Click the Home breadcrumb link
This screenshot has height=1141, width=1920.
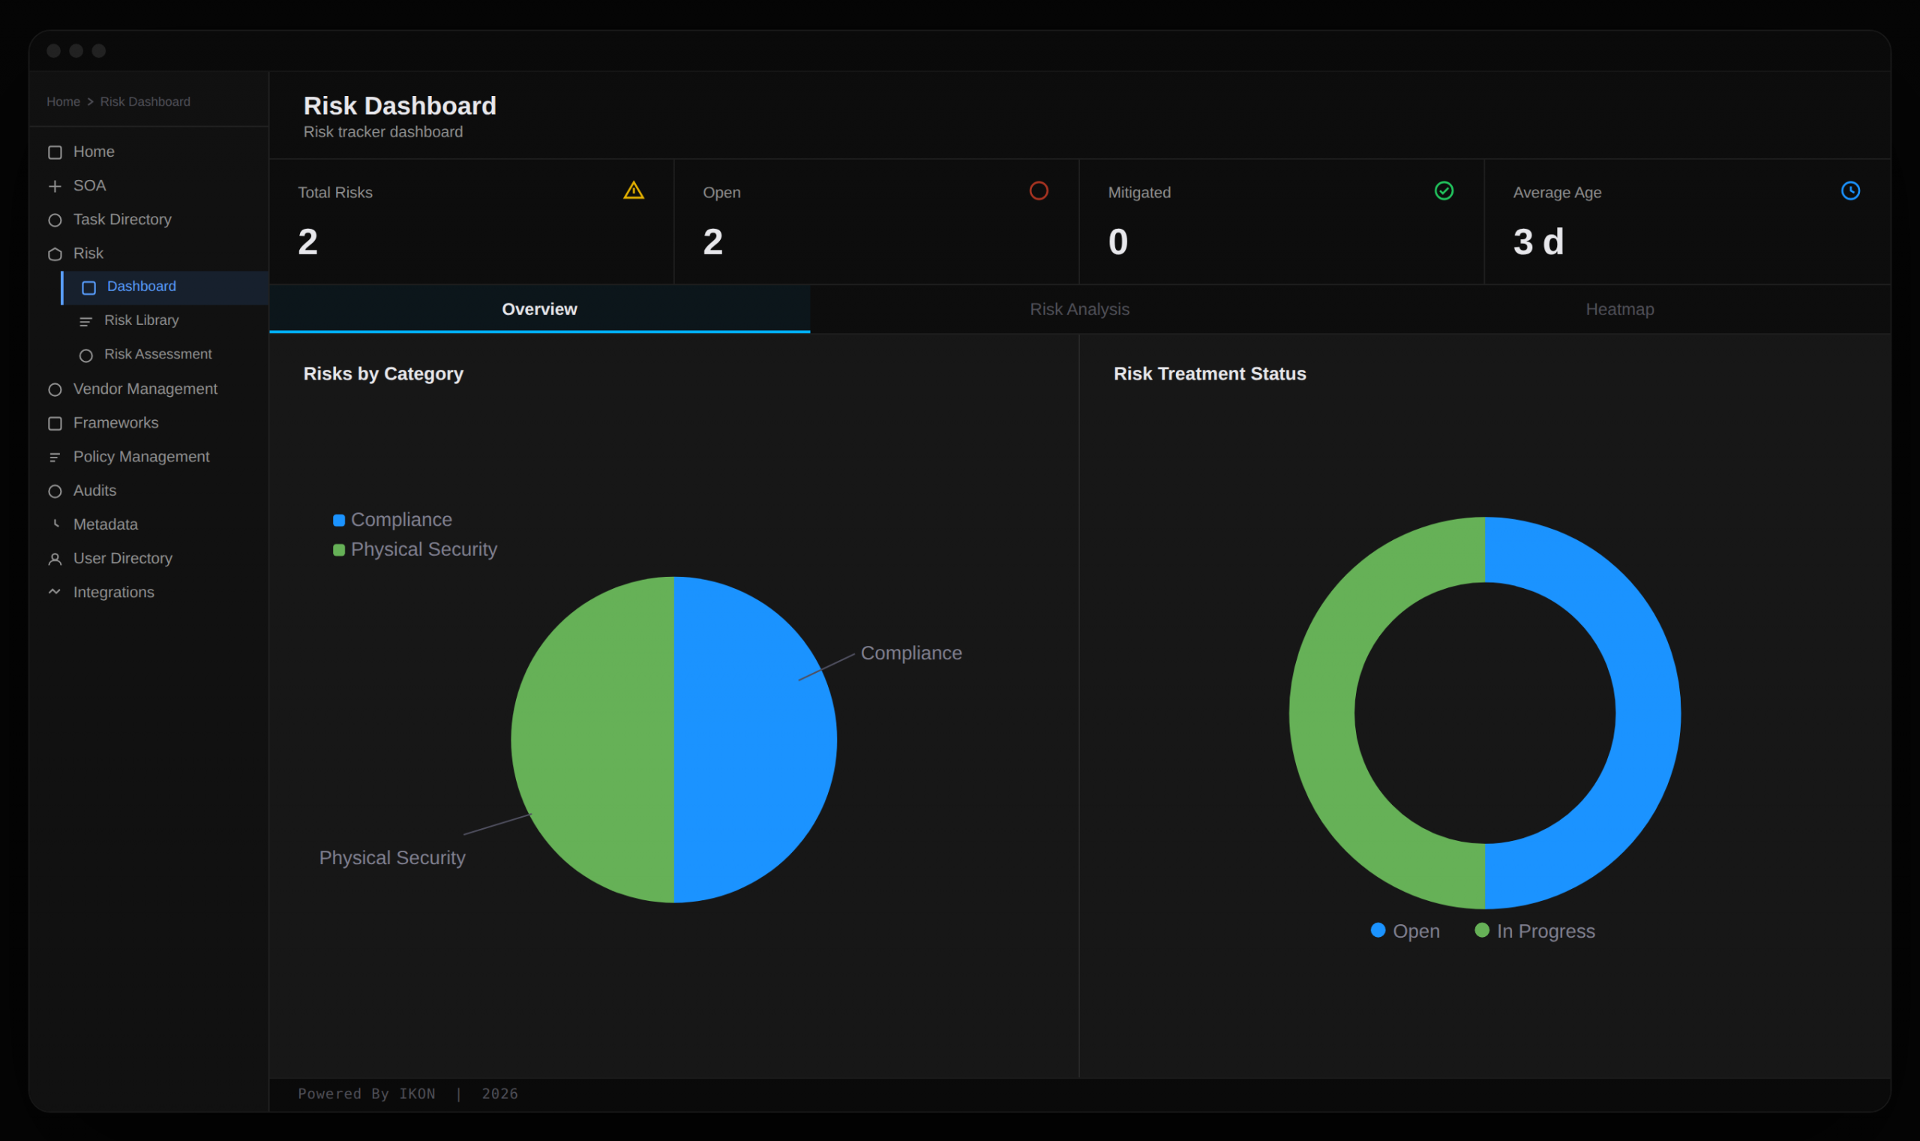tap(63, 101)
